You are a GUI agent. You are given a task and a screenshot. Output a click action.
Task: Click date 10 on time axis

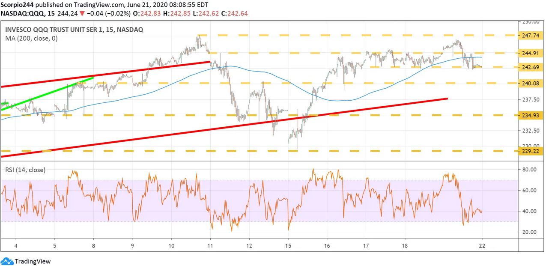171,245
